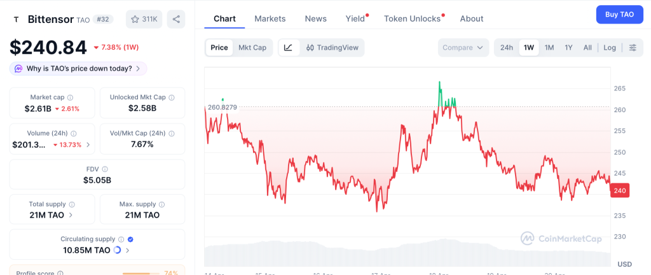The height and width of the screenshot is (275, 651).
Task: Click Market cap info icon
Action: pyautogui.click(x=70, y=97)
